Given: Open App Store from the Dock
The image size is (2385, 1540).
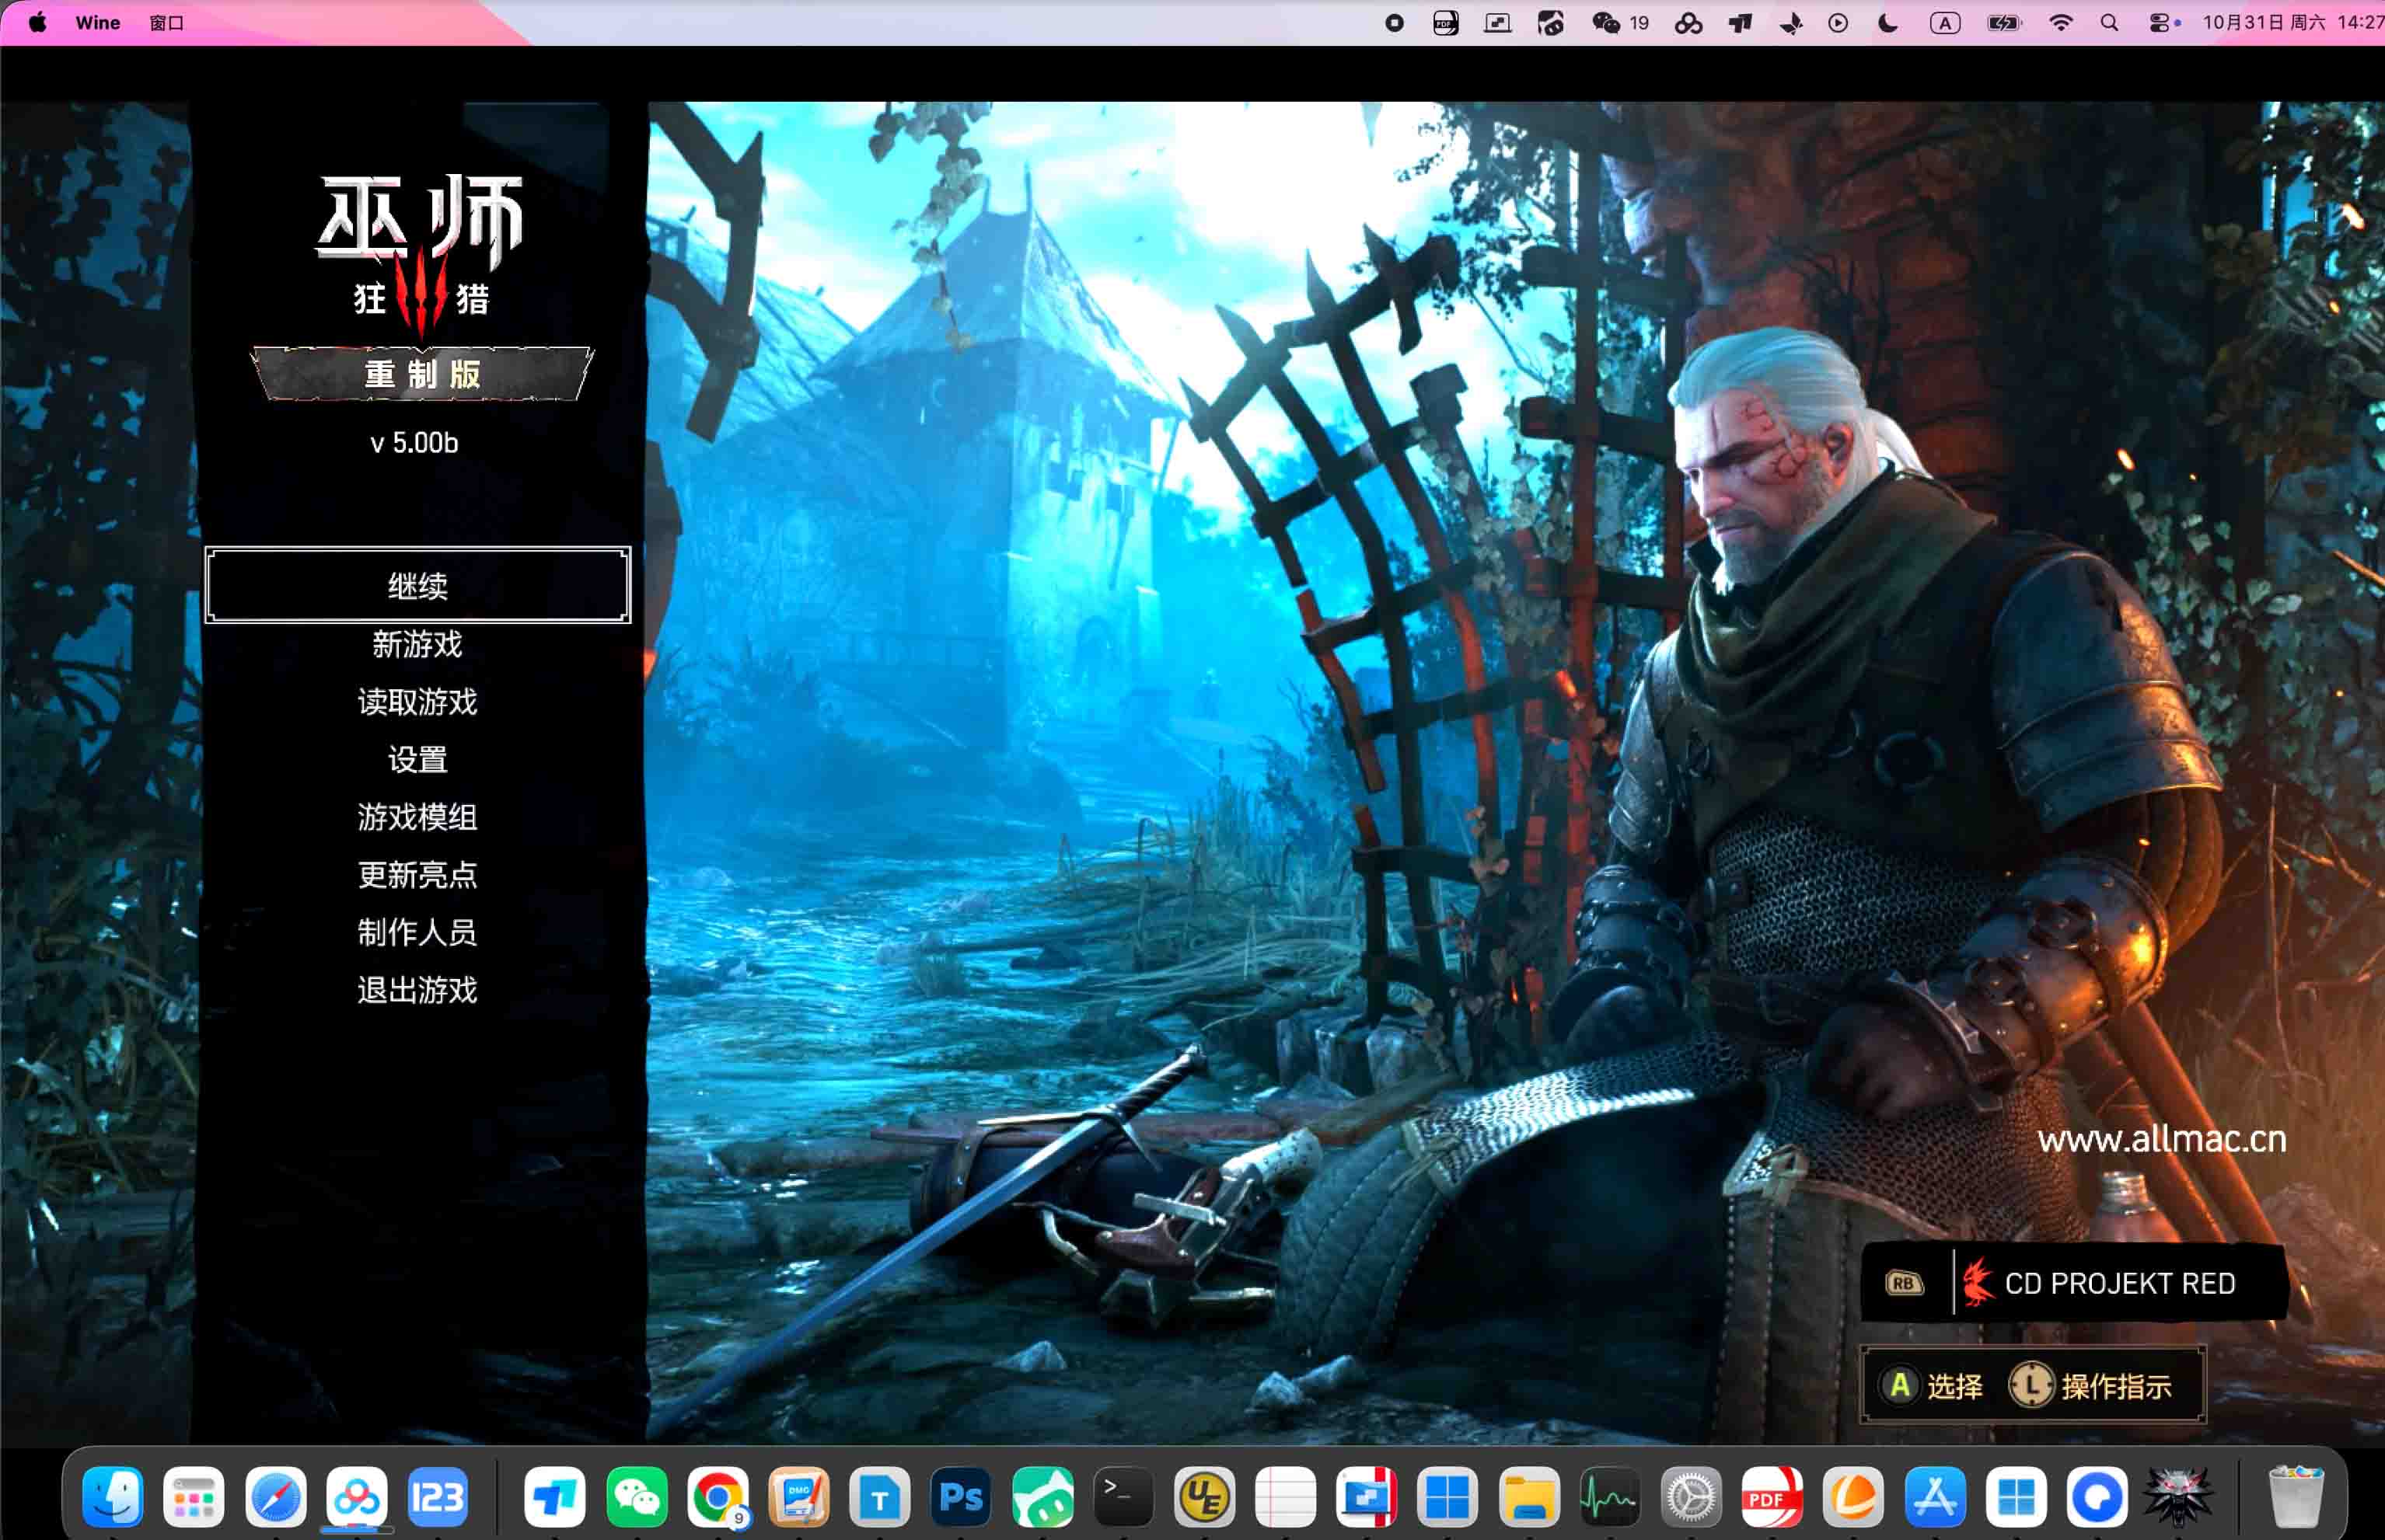Looking at the screenshot, I should pos(1935,1497).
